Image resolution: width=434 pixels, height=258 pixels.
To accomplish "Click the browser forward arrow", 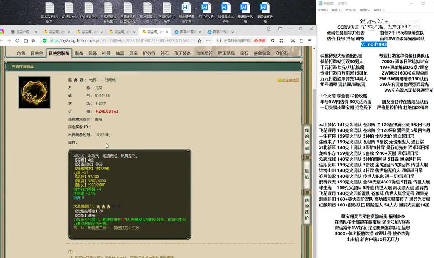I will point(9,41).
